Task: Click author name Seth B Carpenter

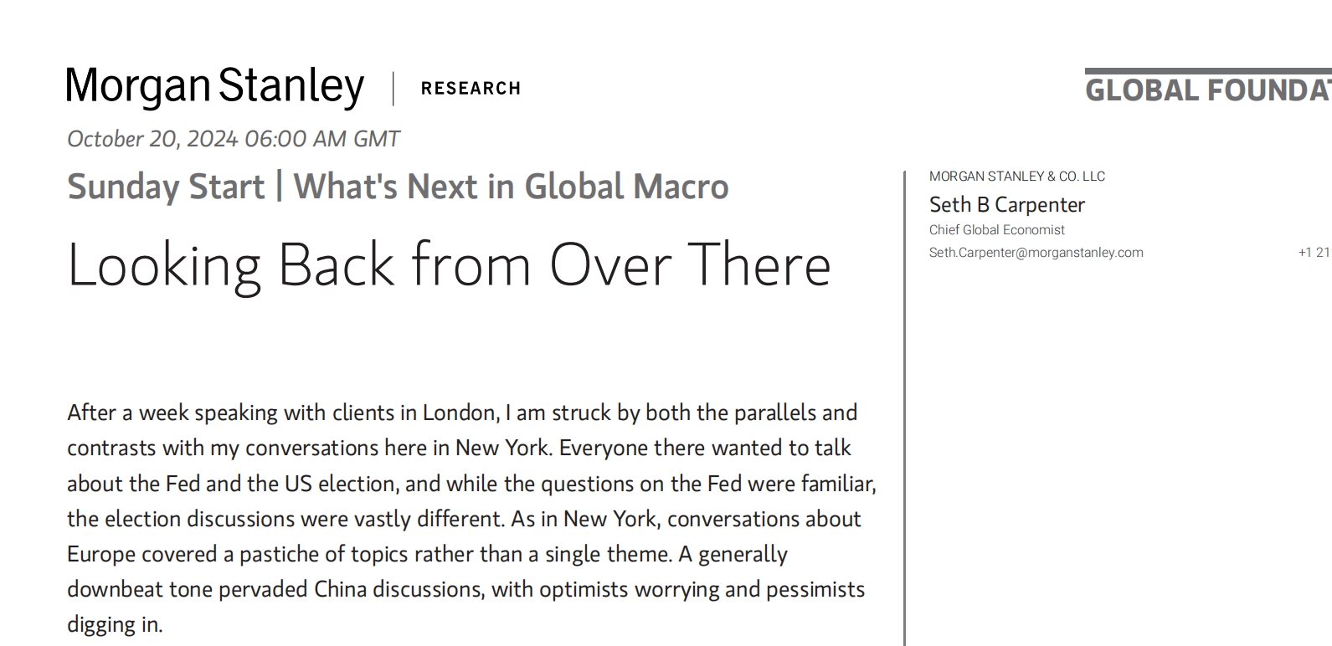Action: pos(1006,205)
